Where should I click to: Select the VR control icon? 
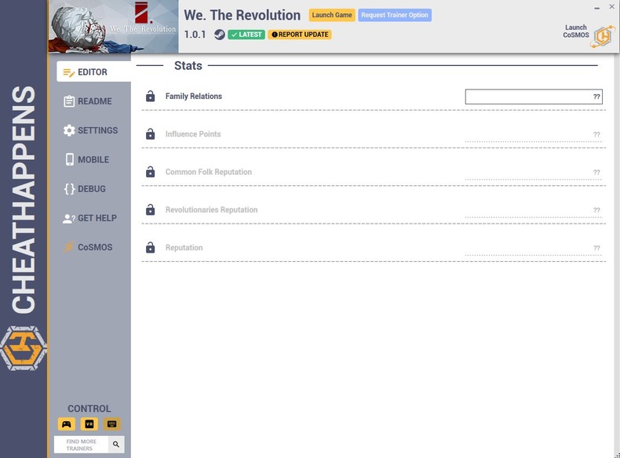coord(89,424)
